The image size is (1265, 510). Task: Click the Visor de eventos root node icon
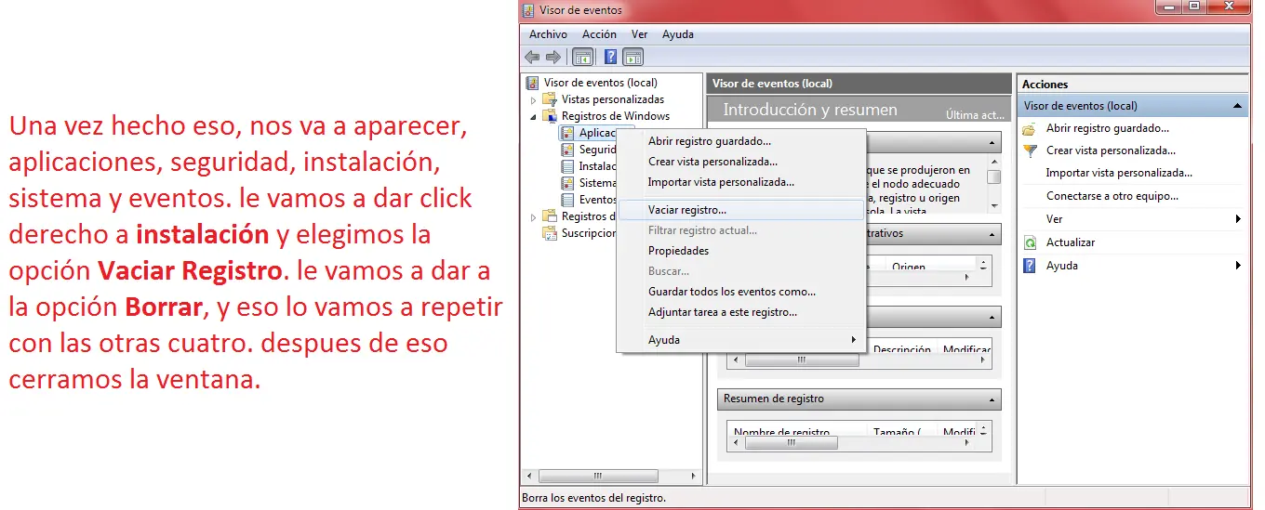point(533,83)
